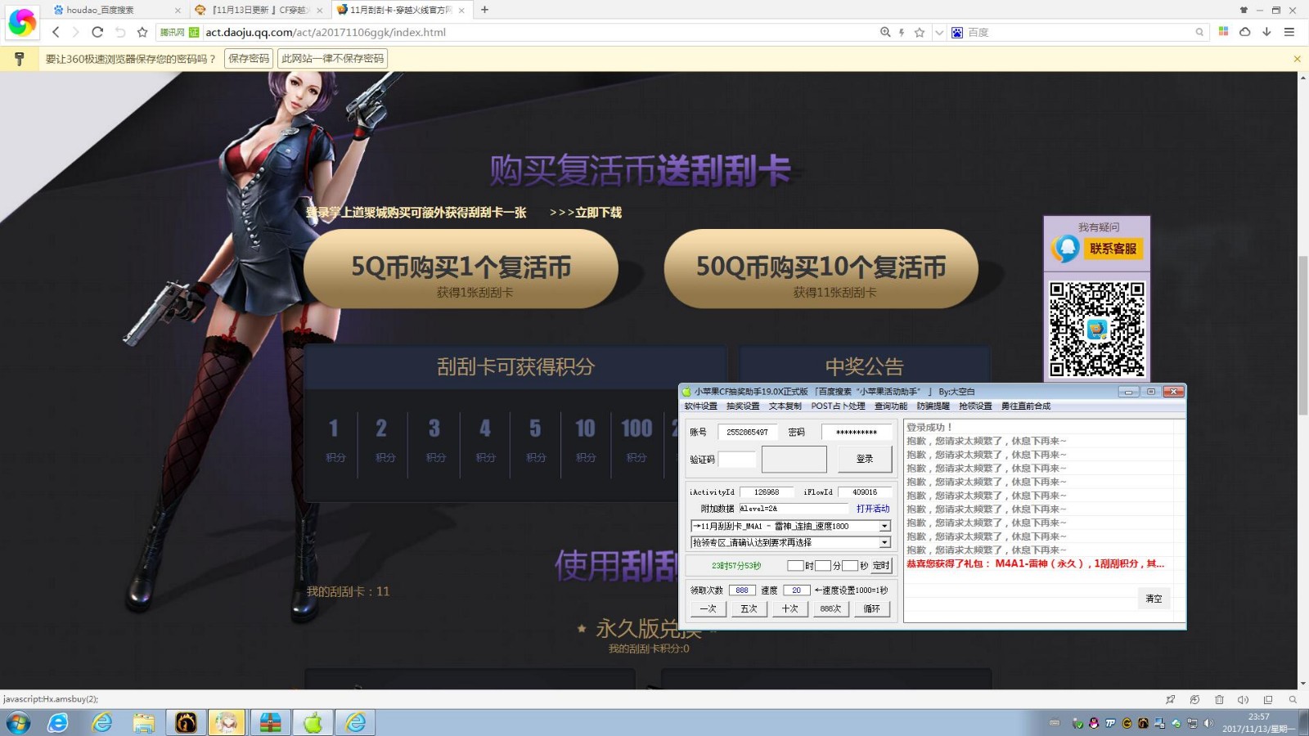Click the status bar rocket accelerator icon

point(1171,699)
